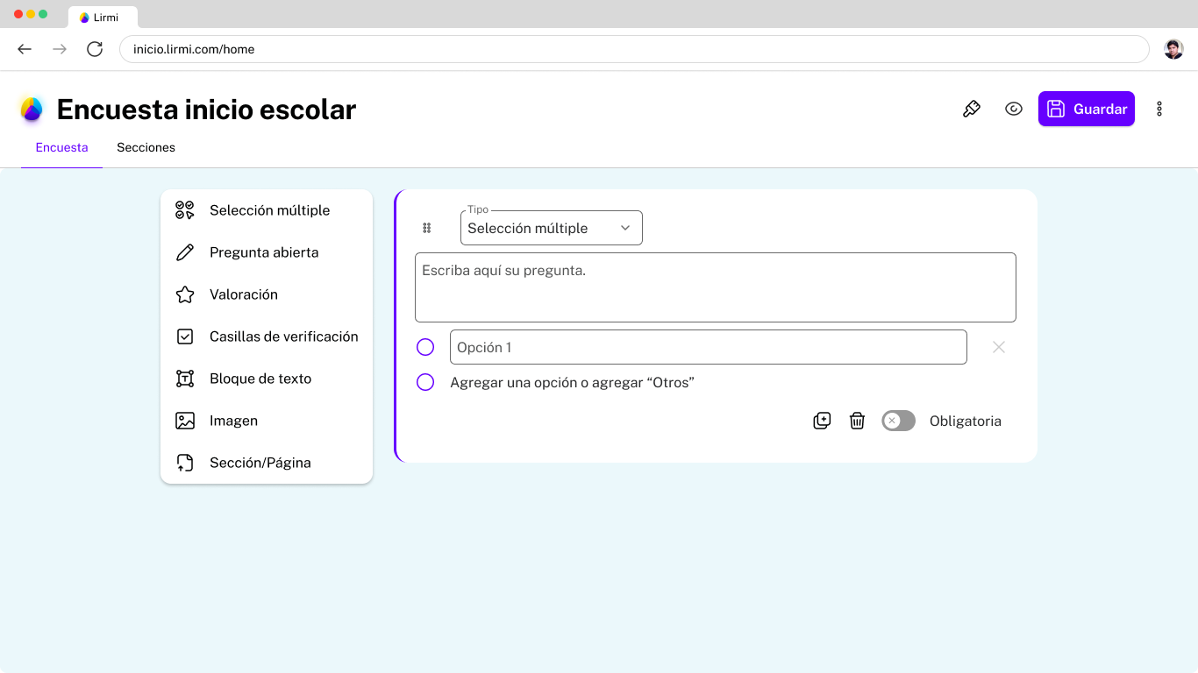Toggle the Obligatoria switch
This screenshot has width=1198, height=673.
tap(898, 421)
